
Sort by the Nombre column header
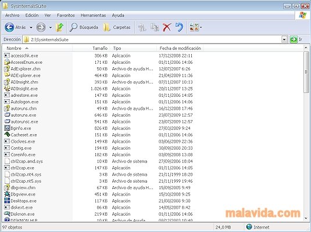coord(37,48)
